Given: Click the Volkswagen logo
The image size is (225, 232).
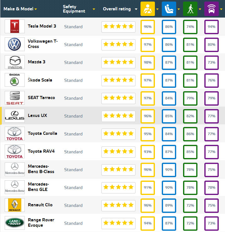Looking at the screenshot, I should 15,44.
